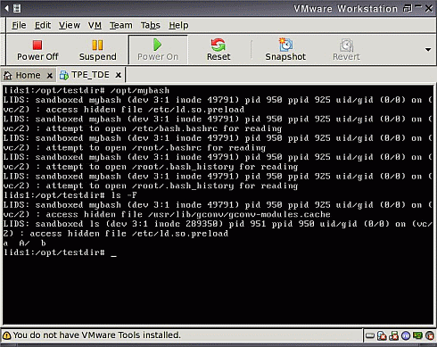The image size is (437, 347).
Task: Open the Help menu
Action: (178, 25)
